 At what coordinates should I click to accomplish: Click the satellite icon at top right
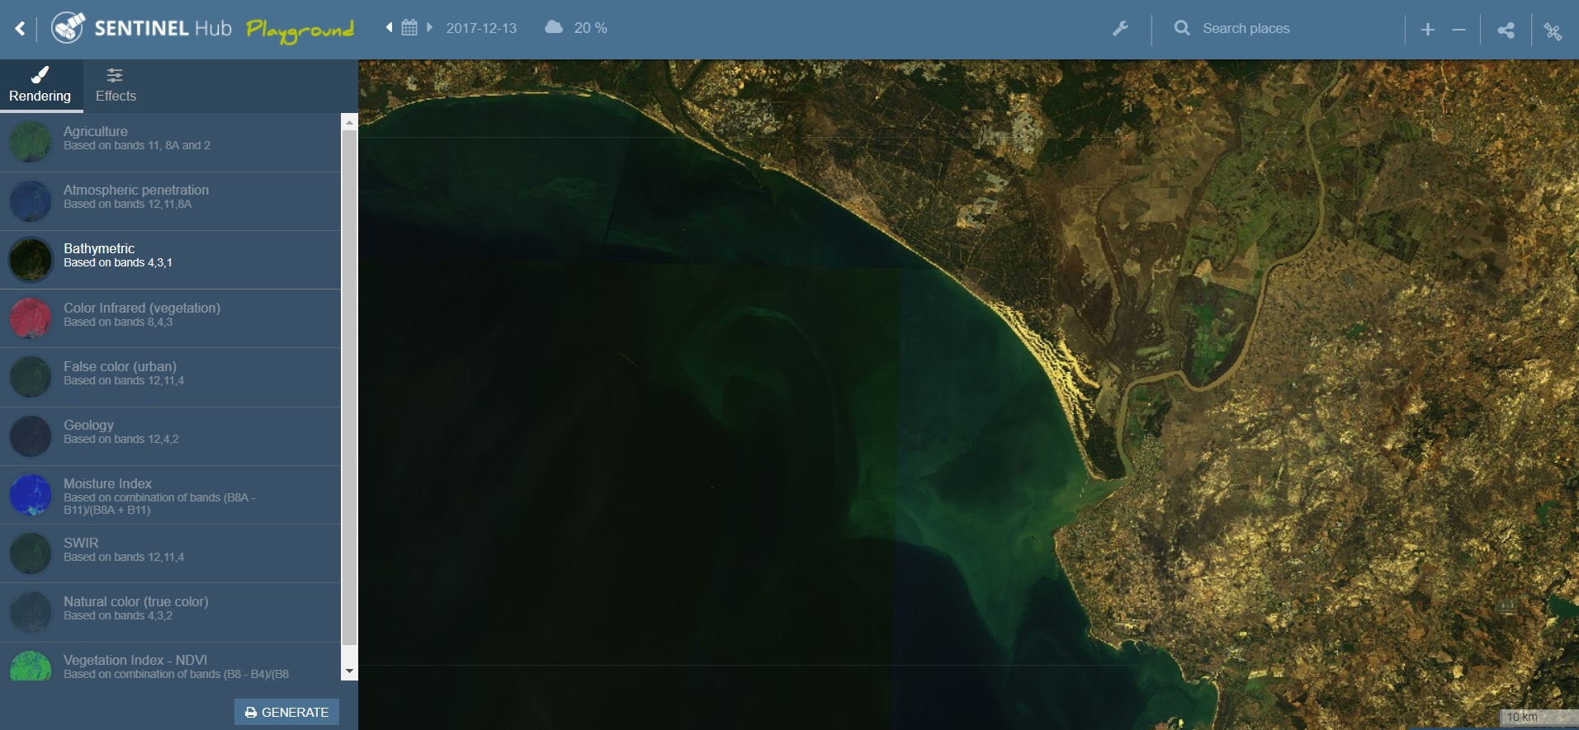(x=1553, y=31)
